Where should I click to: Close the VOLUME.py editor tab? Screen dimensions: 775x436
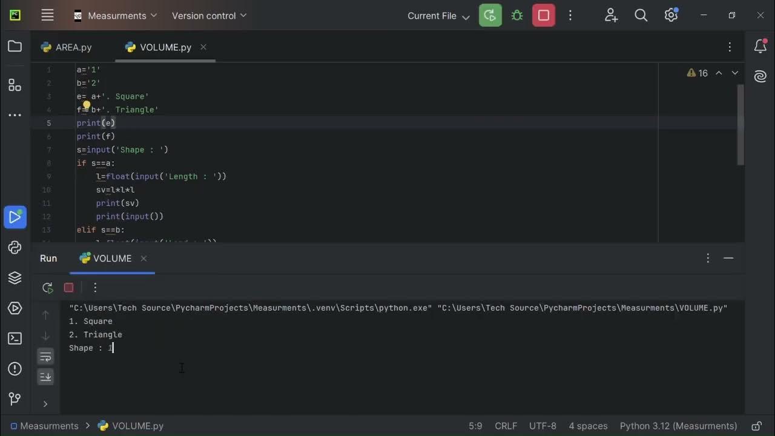pyautogui.click(x=203, y=47)
